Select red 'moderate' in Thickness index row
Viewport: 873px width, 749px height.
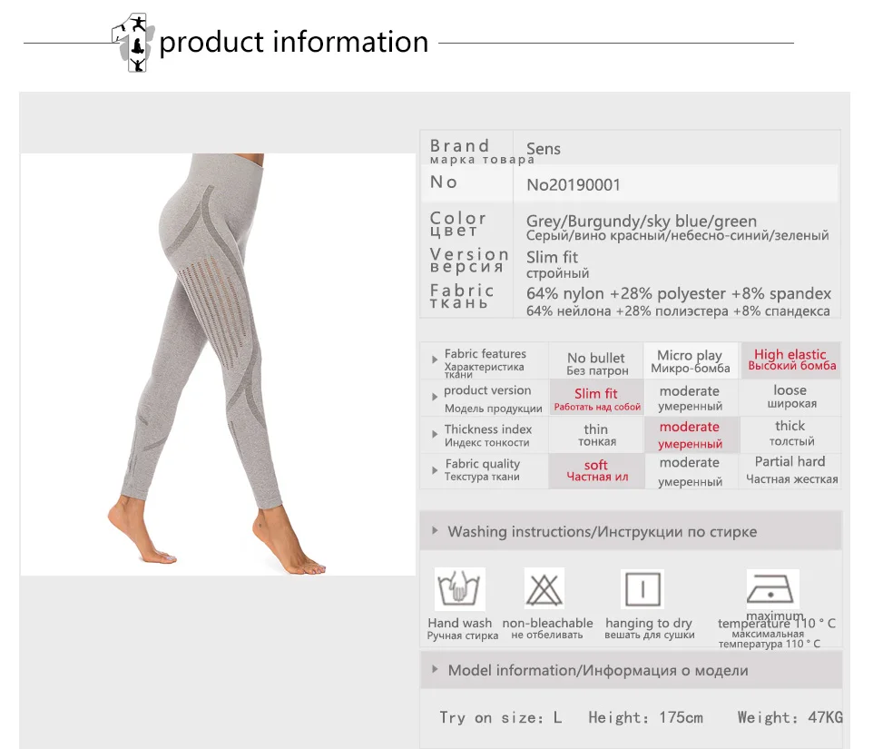tap(691, 435)
